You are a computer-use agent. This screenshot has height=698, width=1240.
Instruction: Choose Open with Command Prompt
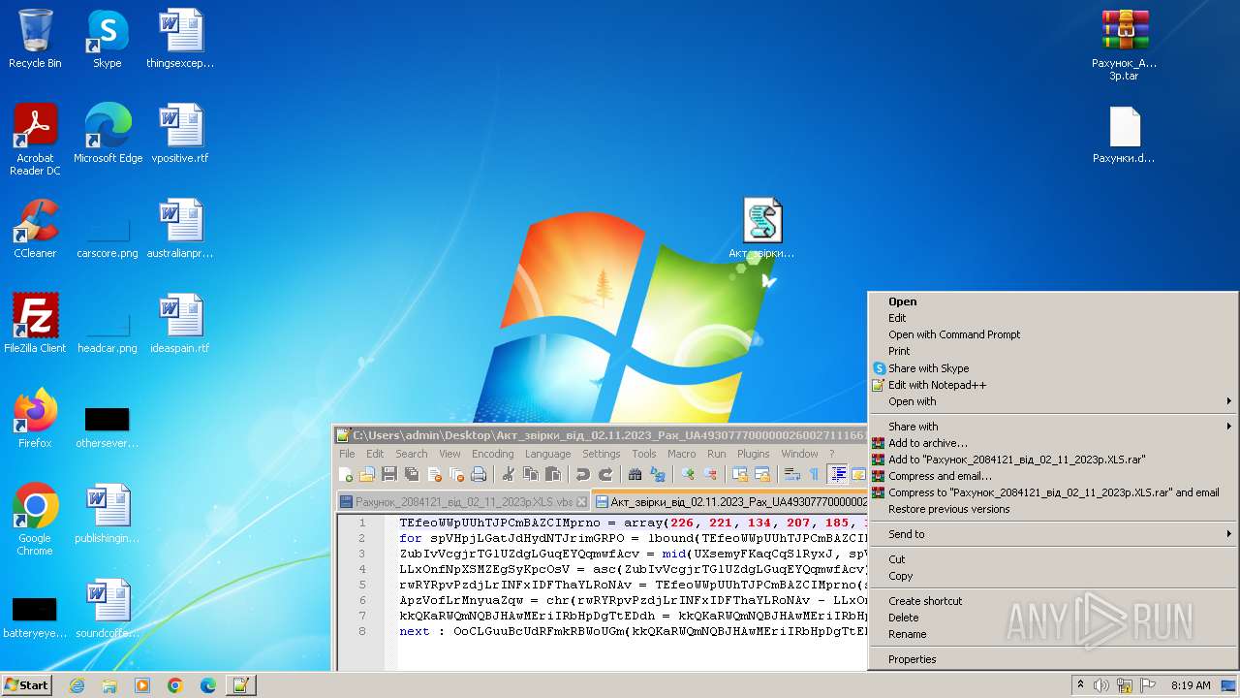coord(1053,334)
